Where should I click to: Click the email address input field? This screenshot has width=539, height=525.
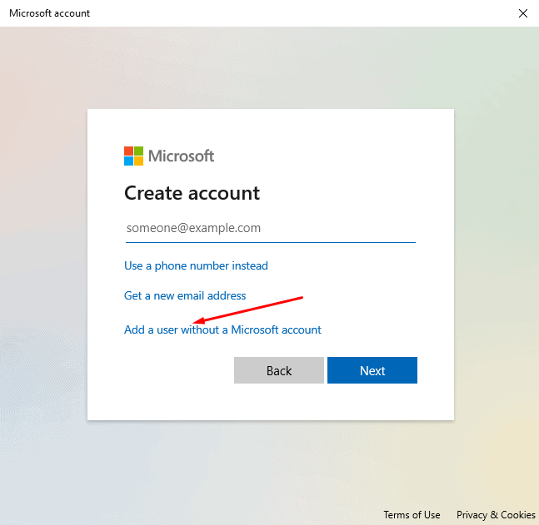tap(271, 228)
